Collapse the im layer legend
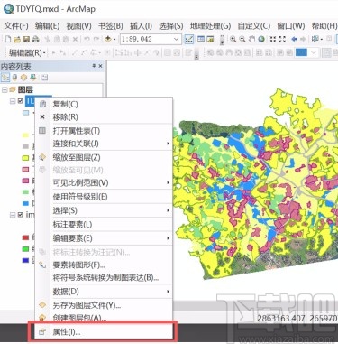Viewport: 338px width, 344px height. [x=13, y=215]
